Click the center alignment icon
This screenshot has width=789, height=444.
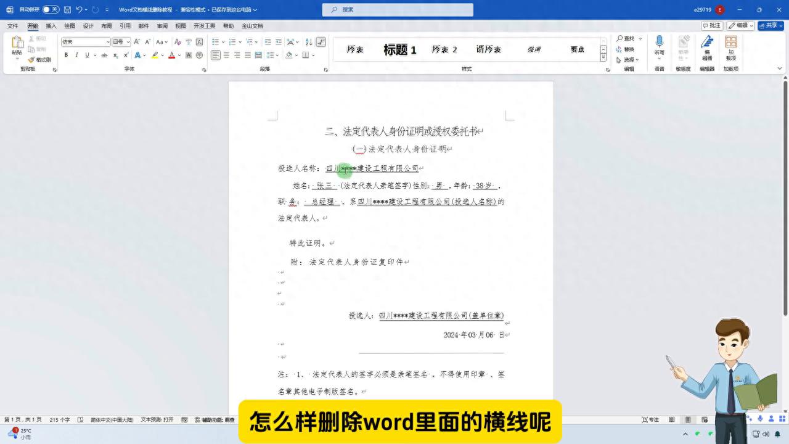(x=226, y=55)
